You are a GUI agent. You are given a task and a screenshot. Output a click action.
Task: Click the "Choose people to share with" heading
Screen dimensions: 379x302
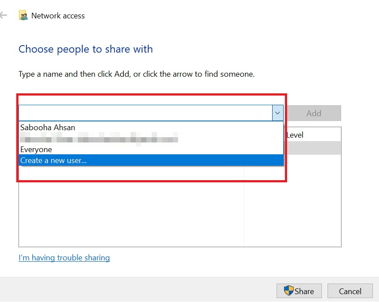click(85, 49)
